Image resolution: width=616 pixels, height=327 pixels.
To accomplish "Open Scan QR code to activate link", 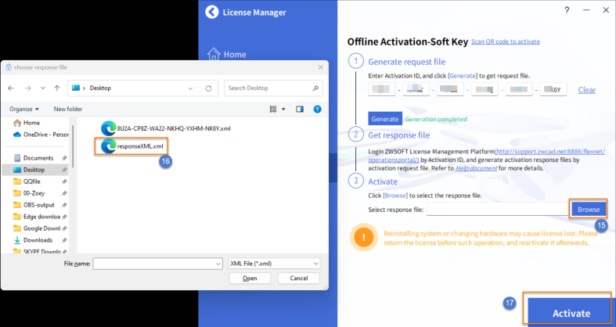I will 505,41.
